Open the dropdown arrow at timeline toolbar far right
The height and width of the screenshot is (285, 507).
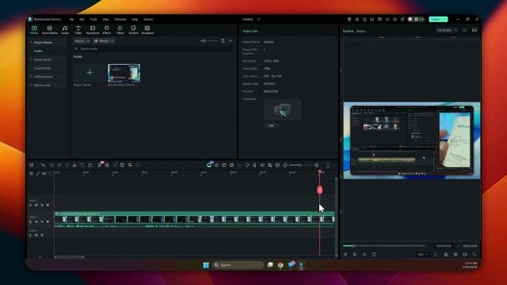pos(334,165)
